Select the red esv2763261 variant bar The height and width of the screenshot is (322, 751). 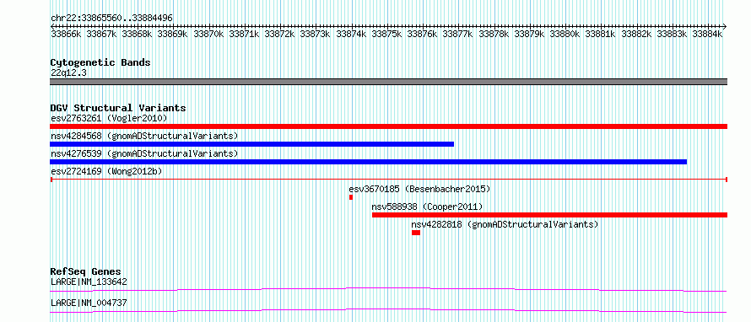[x=388, y=126]
